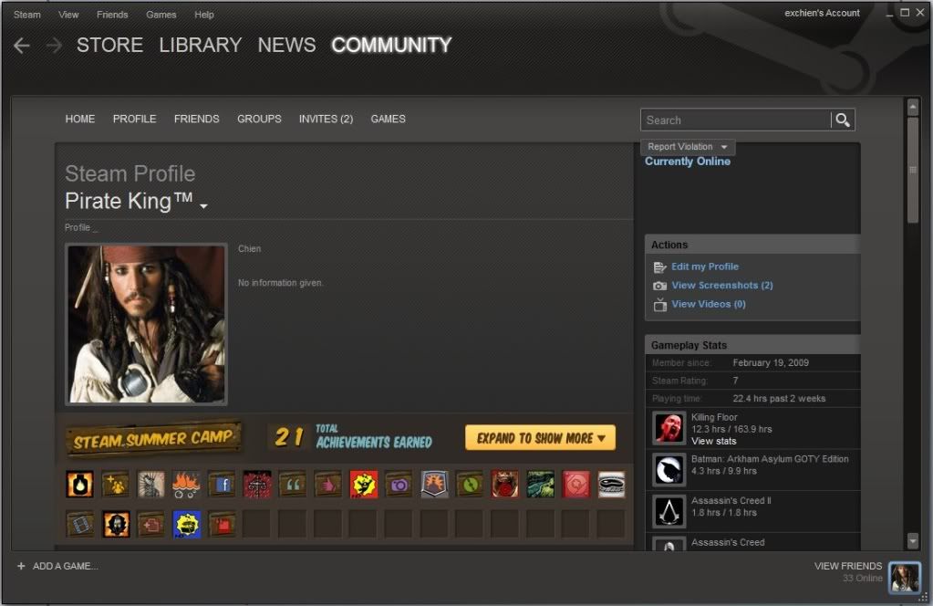Image resolution: width=933 pixels, height=606 pixels.
Task: Go to the INVITES (2) page
Action: (326, 119)
